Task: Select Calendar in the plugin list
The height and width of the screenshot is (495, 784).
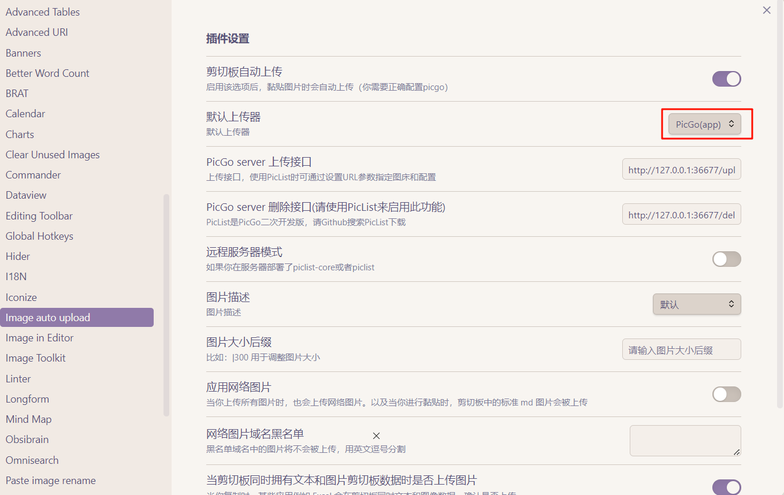Action: (25, 114)
